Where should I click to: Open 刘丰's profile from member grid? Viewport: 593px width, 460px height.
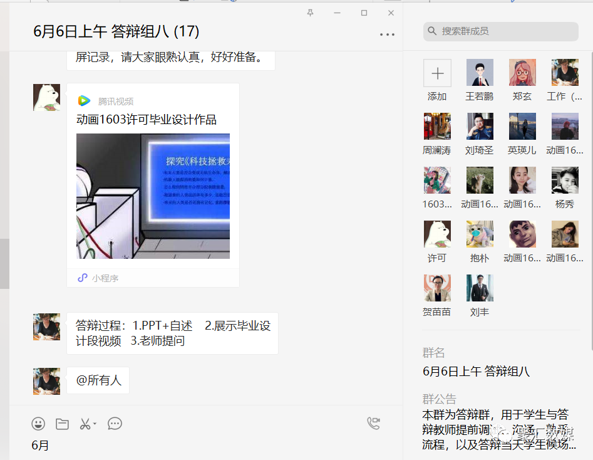(x=480, y=288)
